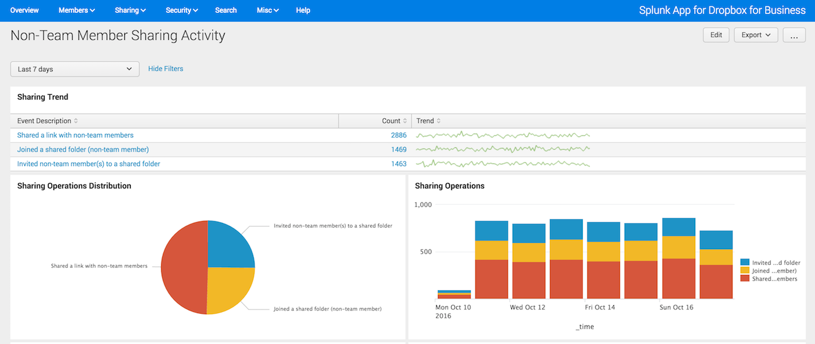
Task: Open the Misc menu
Action: point(267,11)
